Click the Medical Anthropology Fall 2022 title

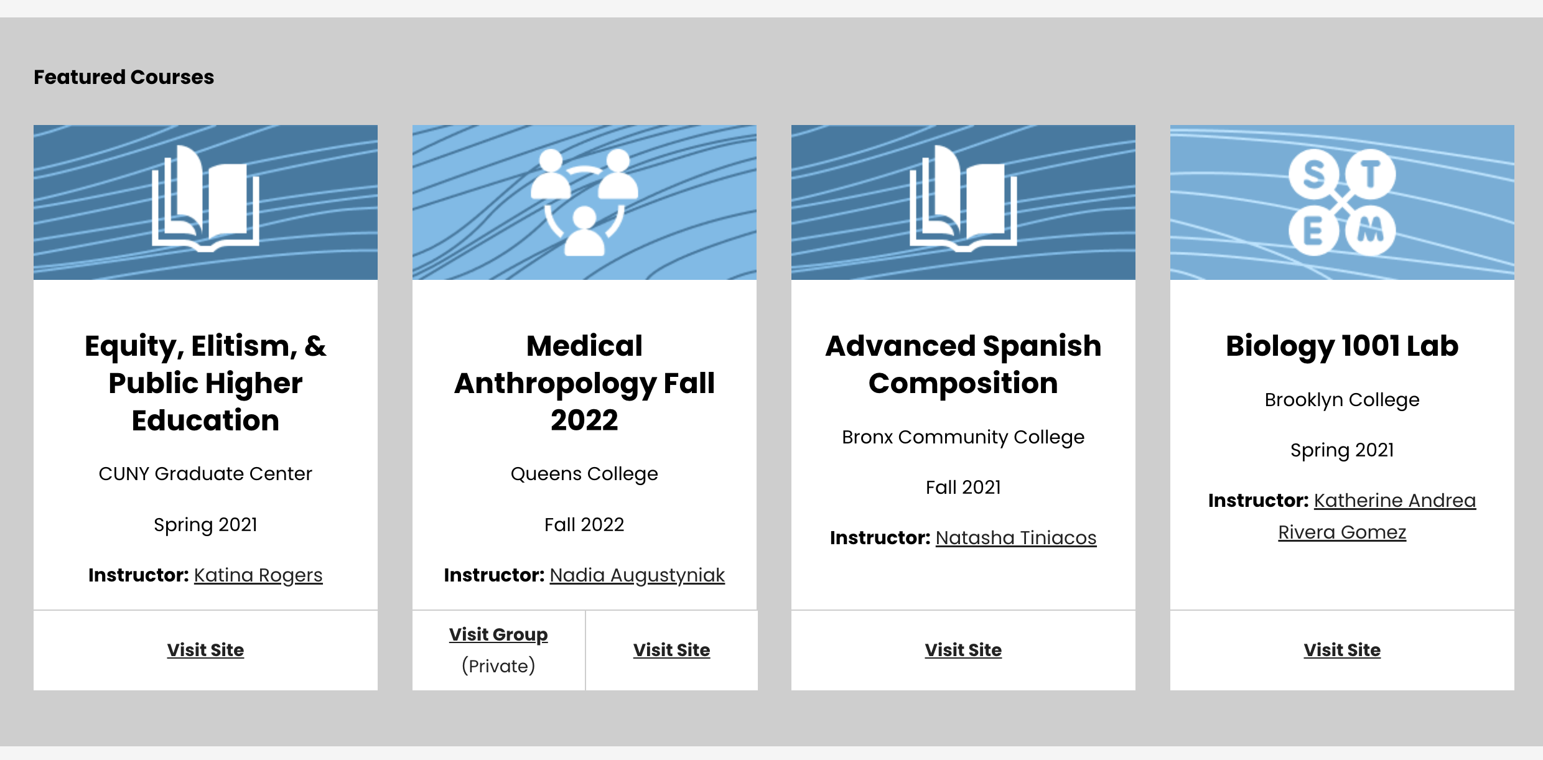(x=584, y=383)
